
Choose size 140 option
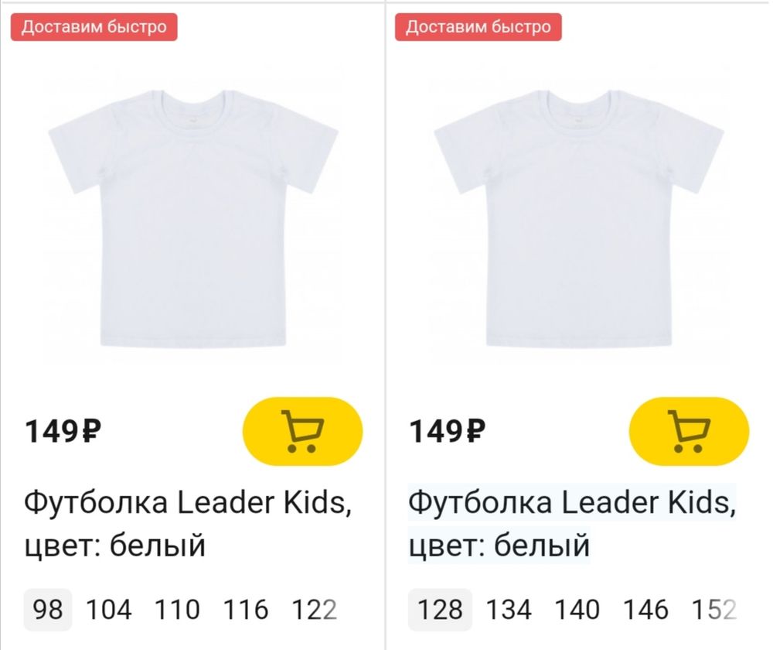point(577,610)
